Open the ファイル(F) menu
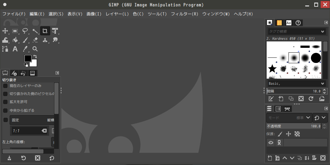Screen dimensions: 330x165 [x=14, y=14]
